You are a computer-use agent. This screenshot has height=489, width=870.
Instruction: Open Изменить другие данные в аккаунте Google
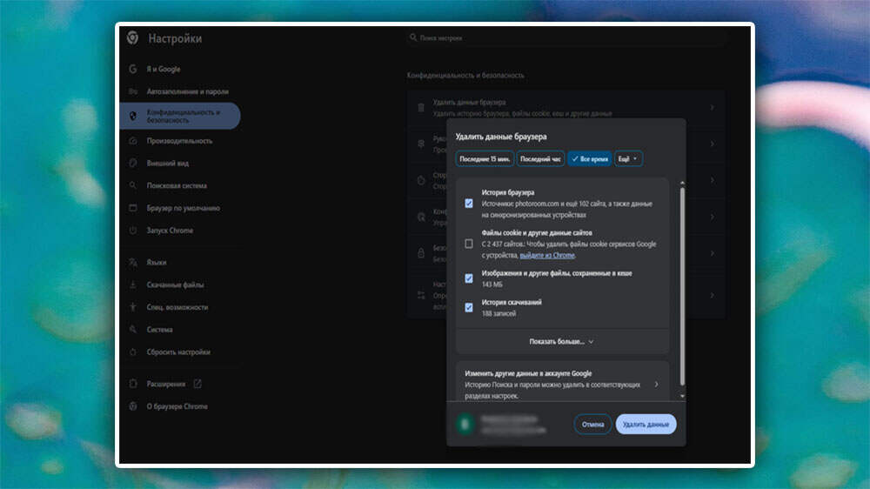click(561, 384)
